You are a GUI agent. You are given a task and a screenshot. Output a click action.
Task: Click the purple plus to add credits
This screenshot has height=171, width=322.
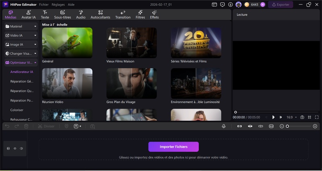pos(262,4)
